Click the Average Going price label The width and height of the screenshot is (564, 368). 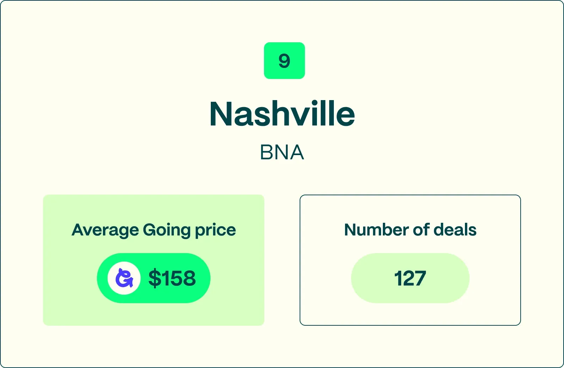click(154, 230)
